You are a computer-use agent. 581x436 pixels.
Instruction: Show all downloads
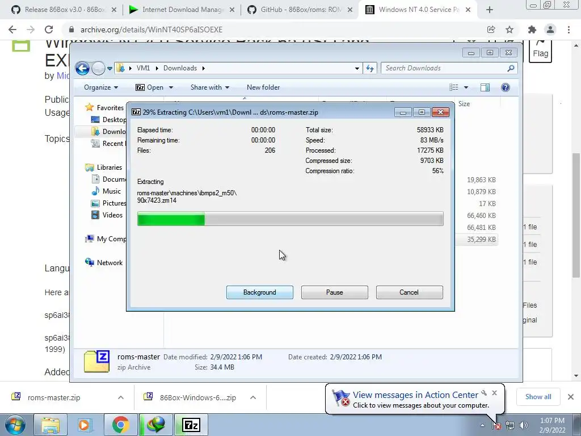[538, 397]
